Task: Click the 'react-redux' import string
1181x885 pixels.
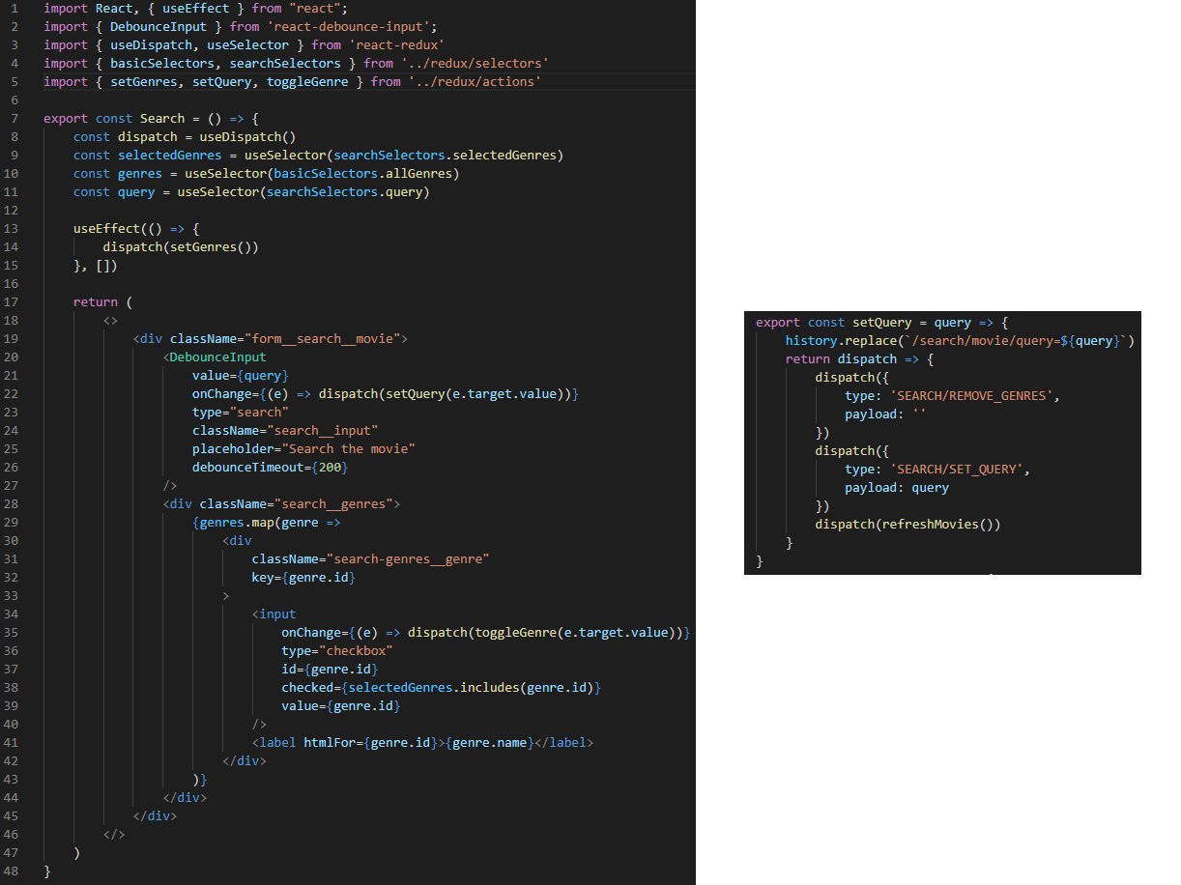Action: pos(395,44)
